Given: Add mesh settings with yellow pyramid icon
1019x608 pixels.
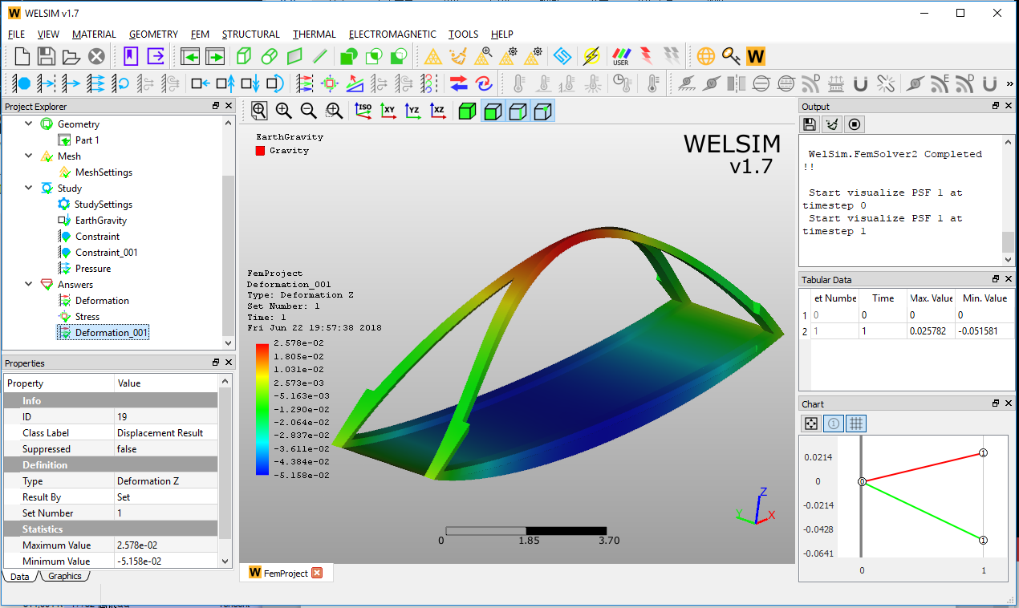Looking at the screenshot, I should pyautogui.click(x=433, y=56).
